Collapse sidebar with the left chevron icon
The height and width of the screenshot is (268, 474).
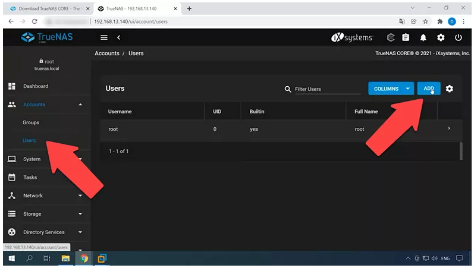point(118,37)
